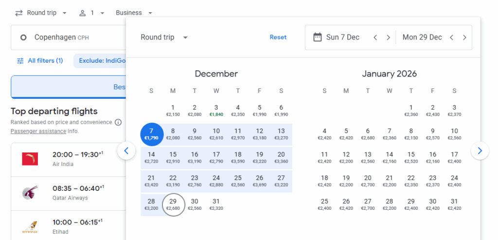The width and height of the screenshot is (498, 240).
Task: Click the info icon beside price ranking
Action: 118,122
